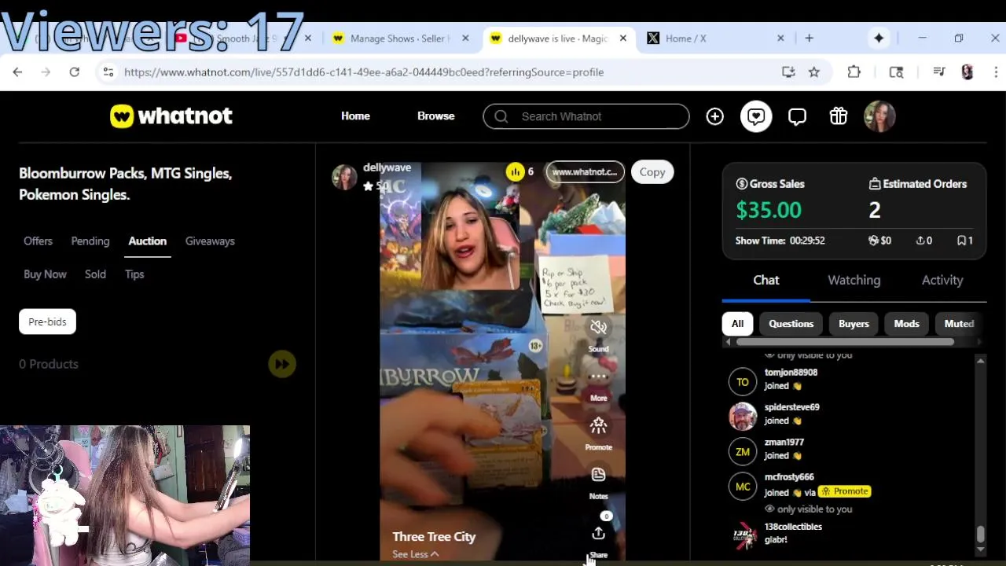The image size is (1006, 566).
Task: Click the www.whatnot.c... link pill
Action: (586, 171)
